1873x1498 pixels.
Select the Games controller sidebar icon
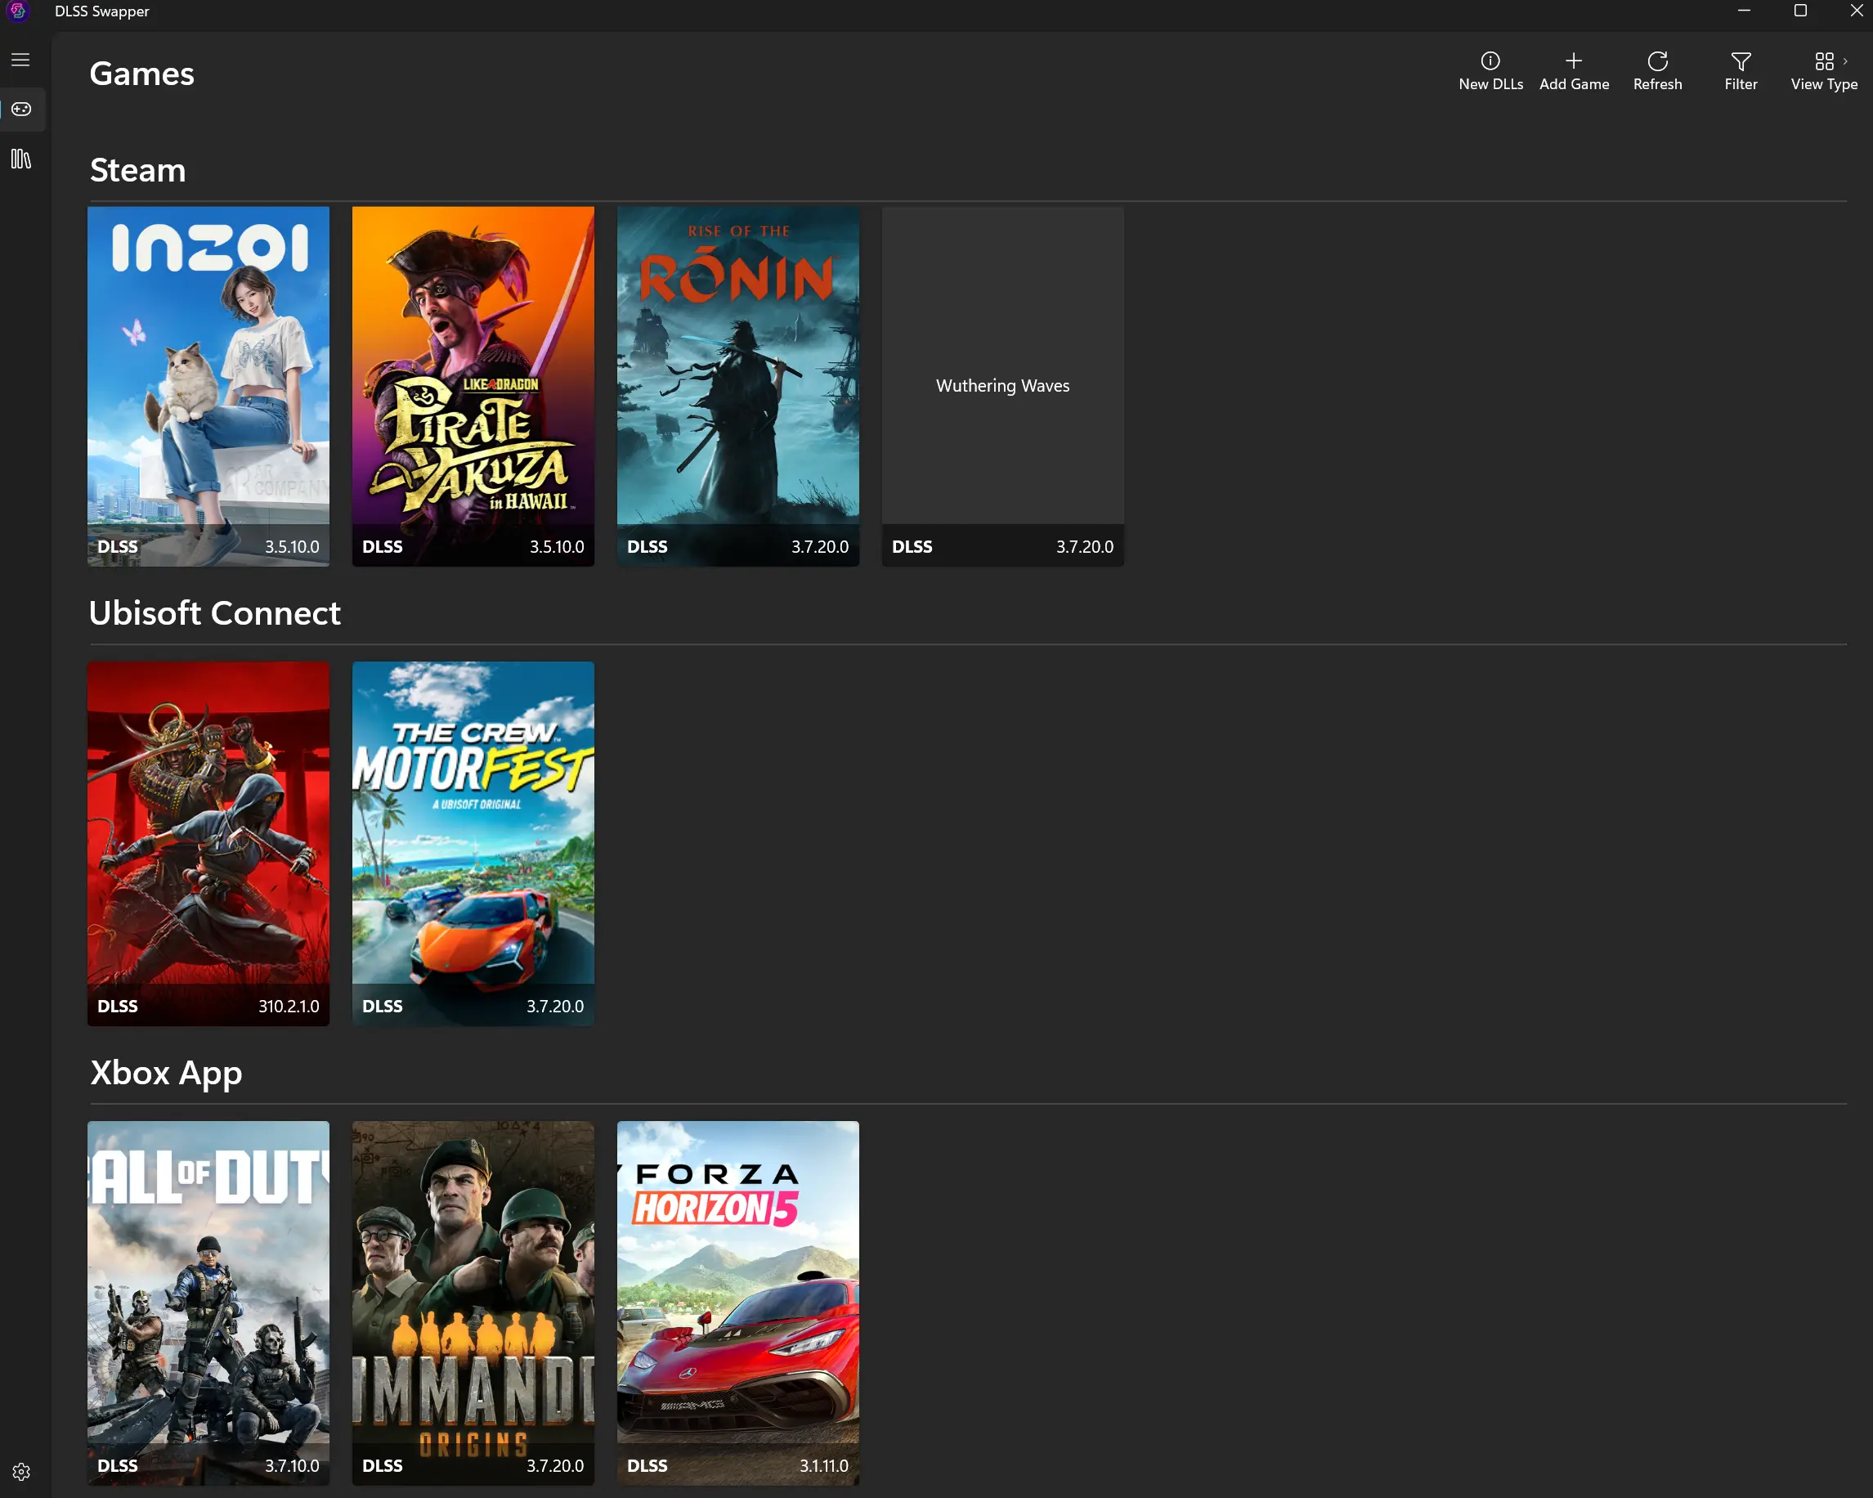coord(22,110)
